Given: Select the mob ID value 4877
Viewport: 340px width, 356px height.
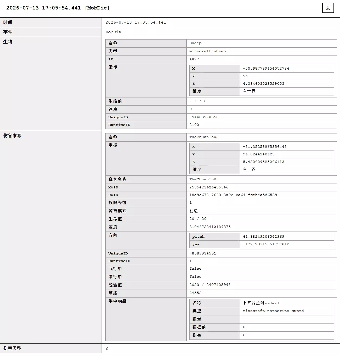Looking at the screenshot, I should tap(194, 59).
